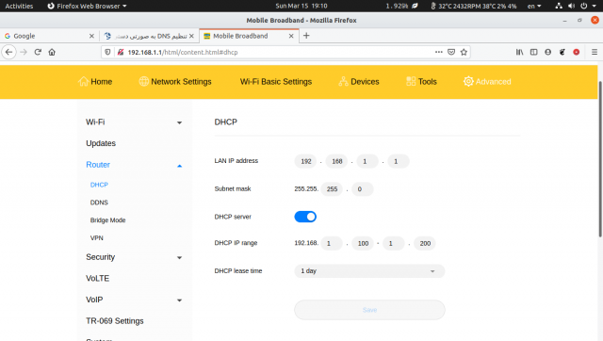Open the Firefox account icon
This screenshot has width=603, height=341.
point(548,52)
